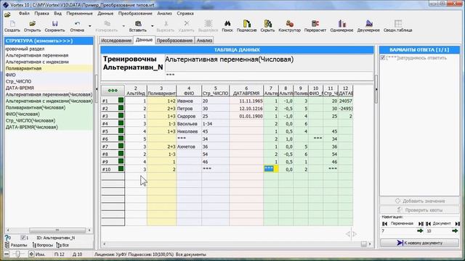Select Поливариантная in structure list
The width and height of the screenshot is (465, 261).
[23, 68]
